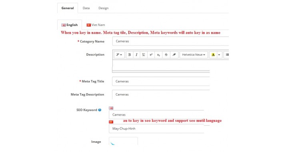This screenshot has height=152, width=284.
Task: Select the English language tab
Action: (x=70, y=25)
